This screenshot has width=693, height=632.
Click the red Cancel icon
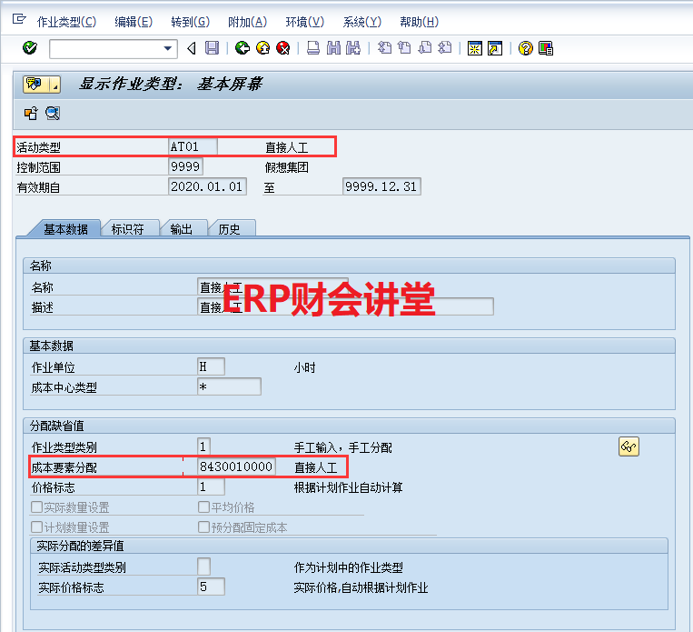(282, 48)
